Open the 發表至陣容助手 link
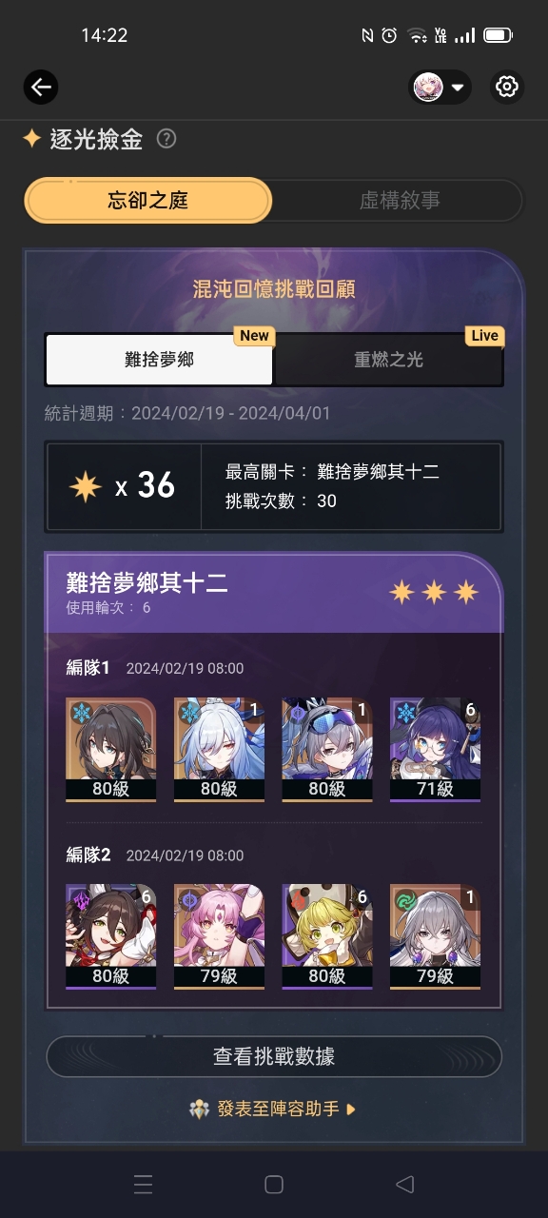Viewport: 548px width, 1218px height. [274, 1109]
